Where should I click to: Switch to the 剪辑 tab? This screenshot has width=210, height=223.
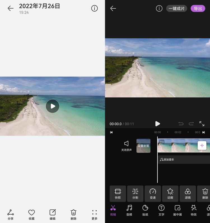tap(113, 210)
